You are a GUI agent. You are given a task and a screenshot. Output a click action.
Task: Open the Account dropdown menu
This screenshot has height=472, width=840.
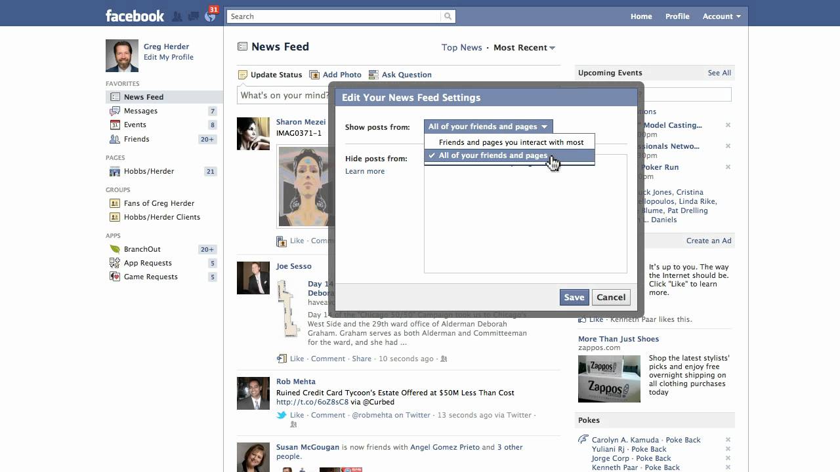(x=721, y=16)
